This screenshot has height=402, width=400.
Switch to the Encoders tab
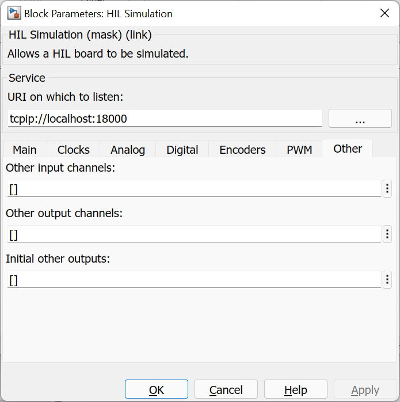pyautogui.click(x=242, y=150)
